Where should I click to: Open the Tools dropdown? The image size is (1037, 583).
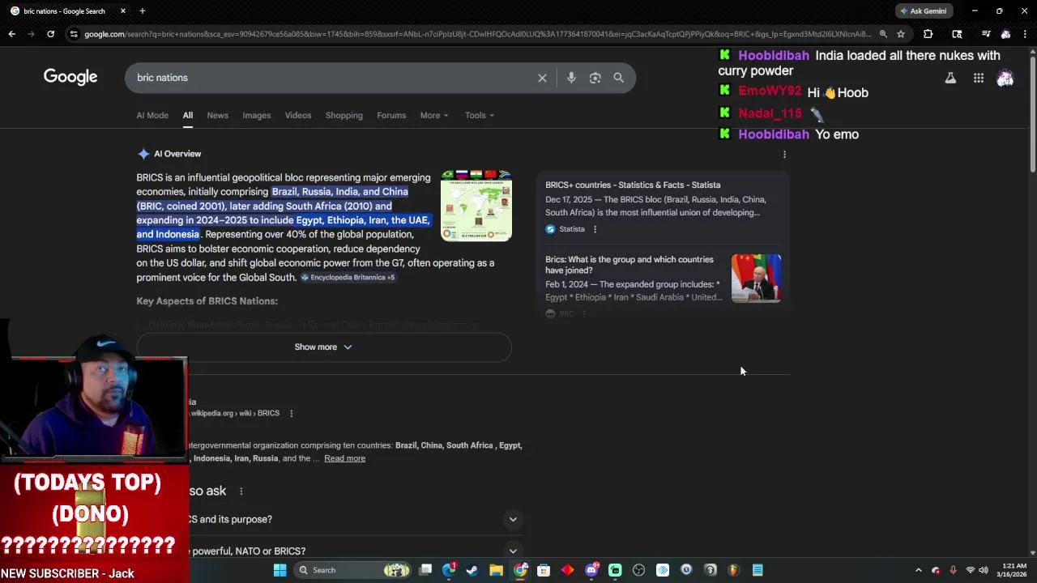(479, 115)
